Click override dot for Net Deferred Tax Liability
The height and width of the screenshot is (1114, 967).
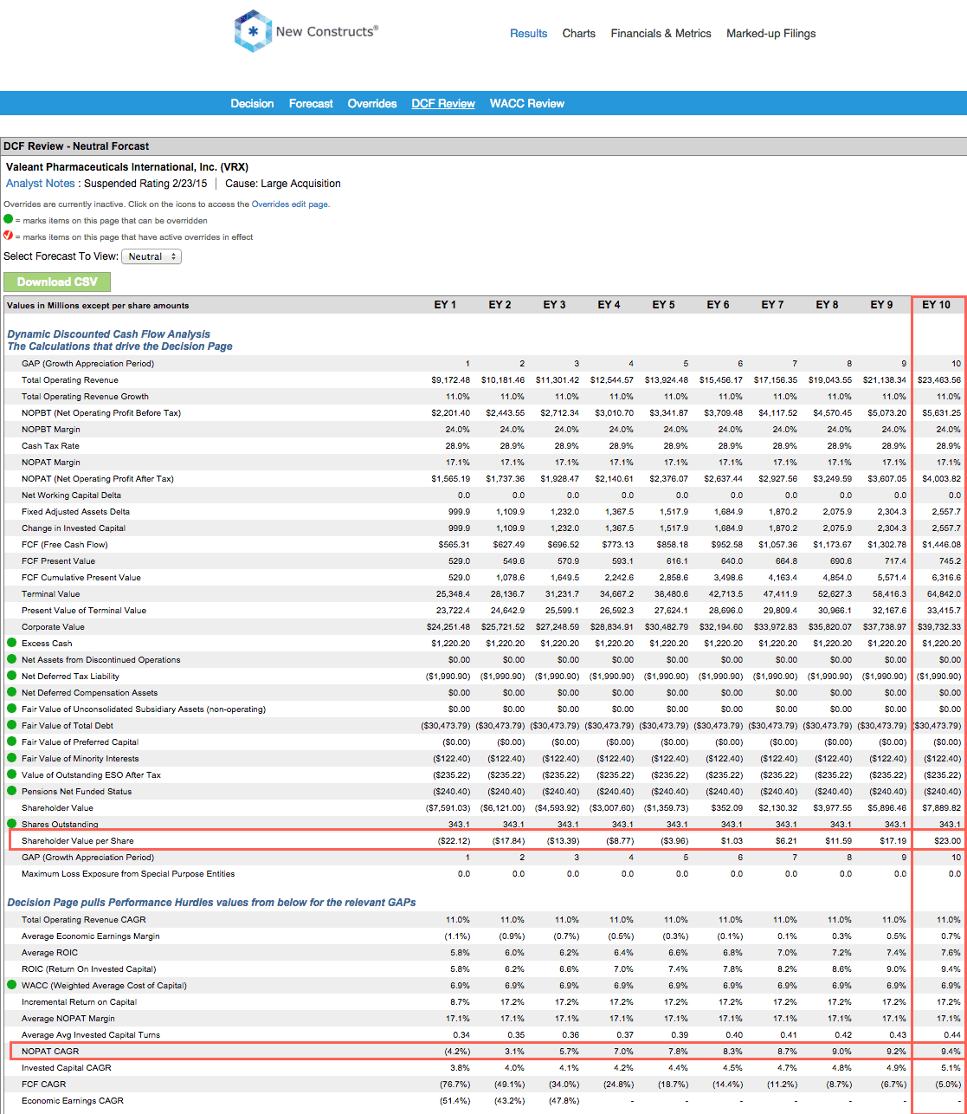pos(11,676)
